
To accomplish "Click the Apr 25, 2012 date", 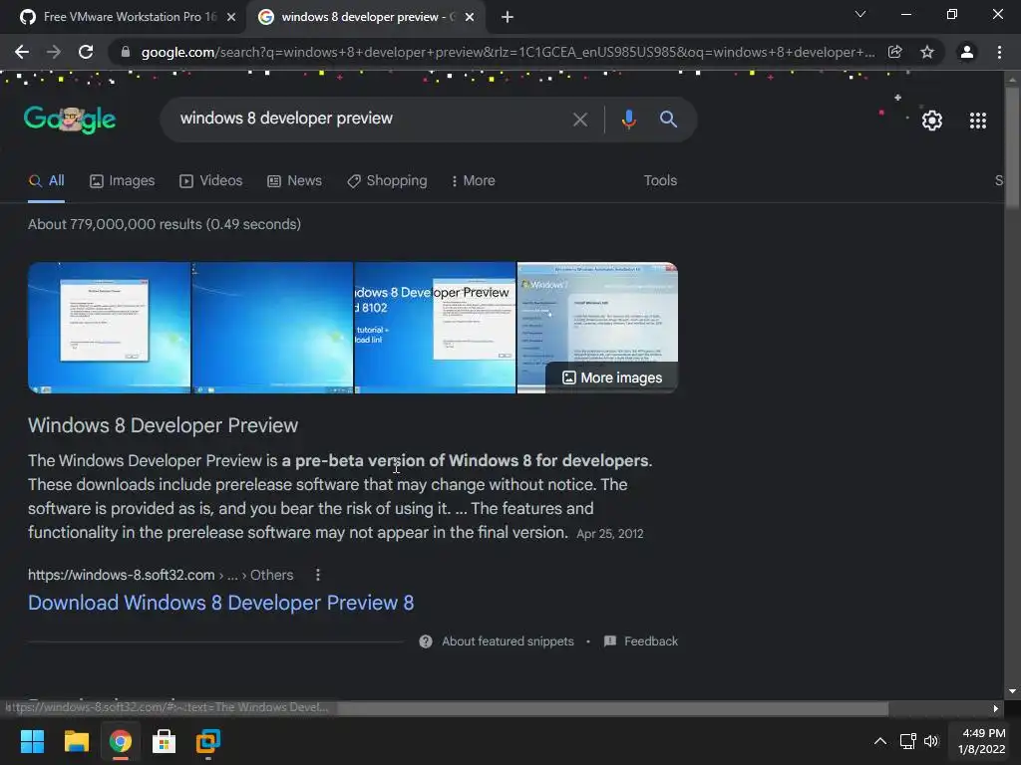I will click(610, 534).
